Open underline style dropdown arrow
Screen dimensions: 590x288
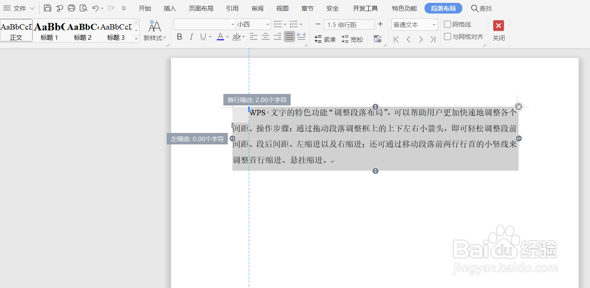click(210, 37)
